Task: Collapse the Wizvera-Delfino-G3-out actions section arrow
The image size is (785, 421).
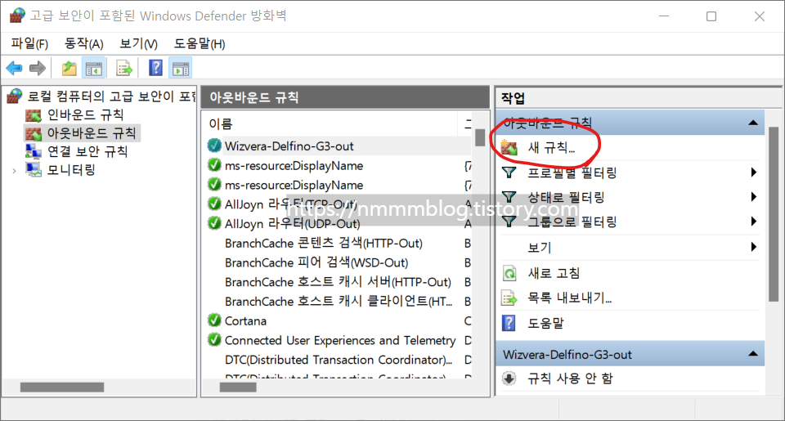Action: point(753,354)
